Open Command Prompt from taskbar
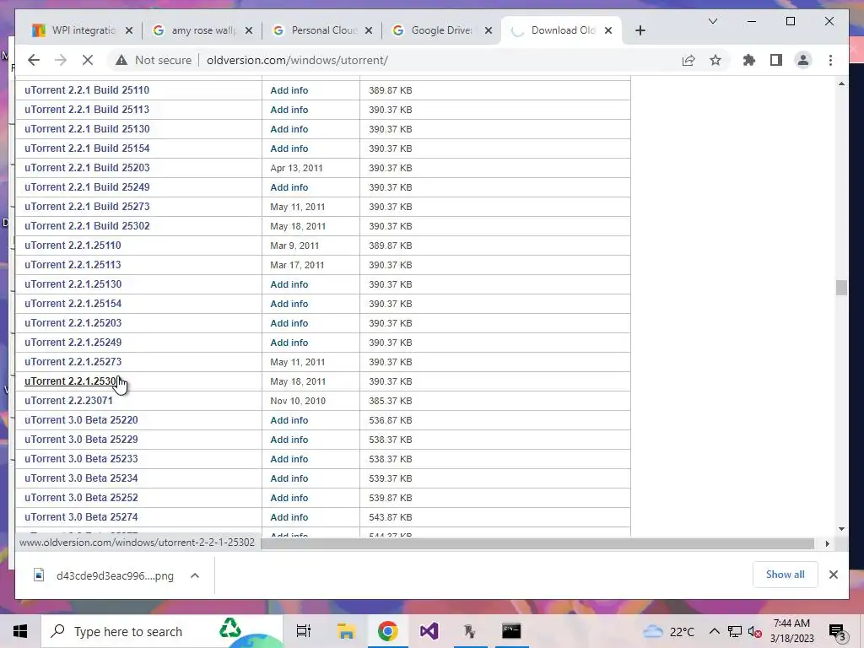Screen dimensions: 864x648 pyautogui.click(x=510, y=631)
